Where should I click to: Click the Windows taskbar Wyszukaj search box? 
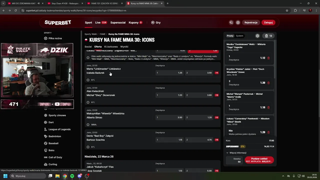click(28, 176)
